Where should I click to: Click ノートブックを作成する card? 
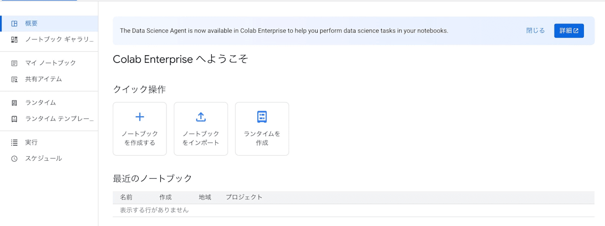point(140,129)
